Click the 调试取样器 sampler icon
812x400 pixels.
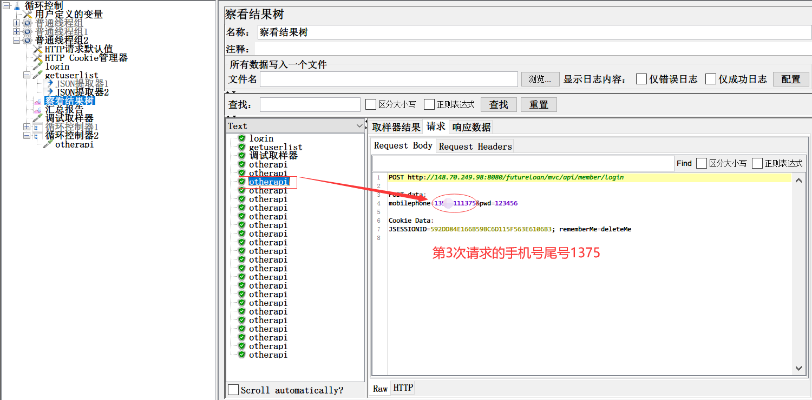[37, 118]
